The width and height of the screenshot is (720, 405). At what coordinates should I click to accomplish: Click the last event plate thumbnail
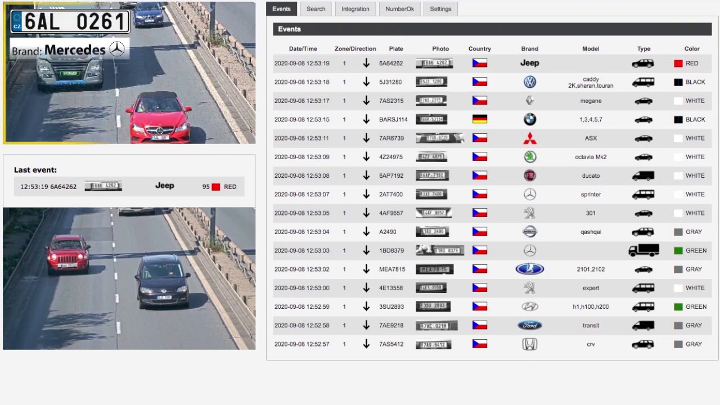[x=103, y=186]
